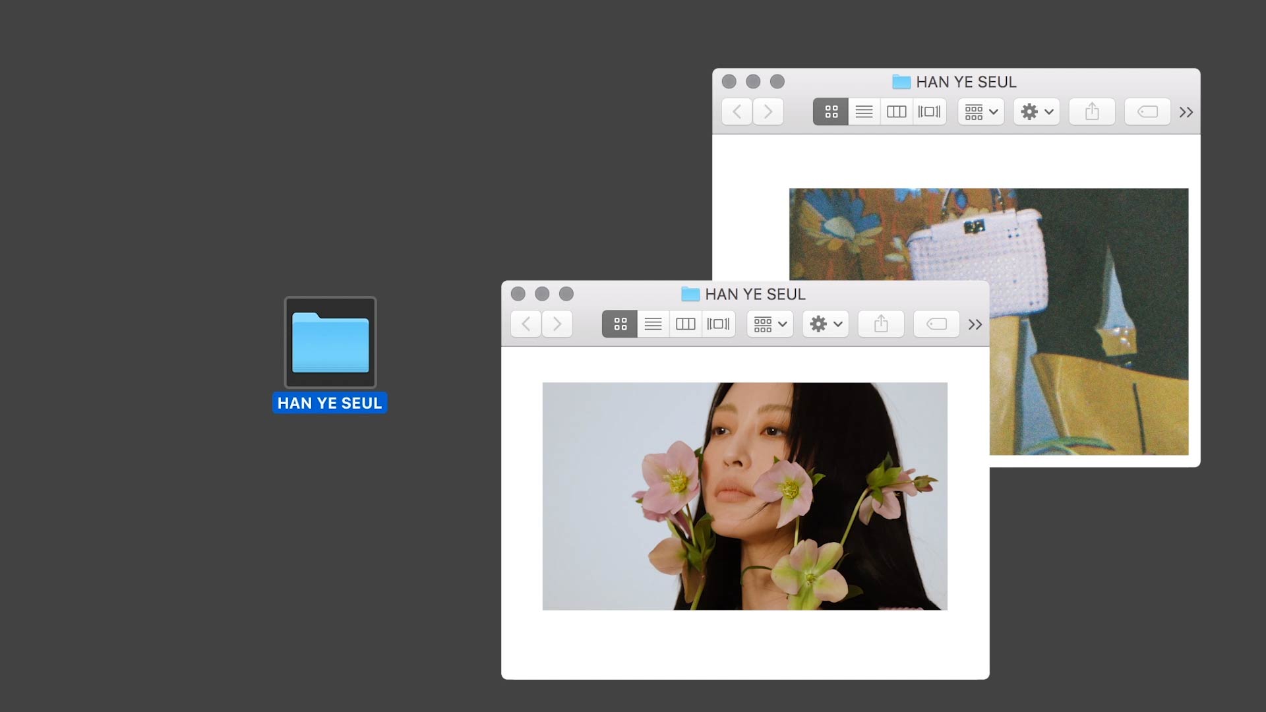
Task: Go forward in back Finder window
Action: [768, 111]
